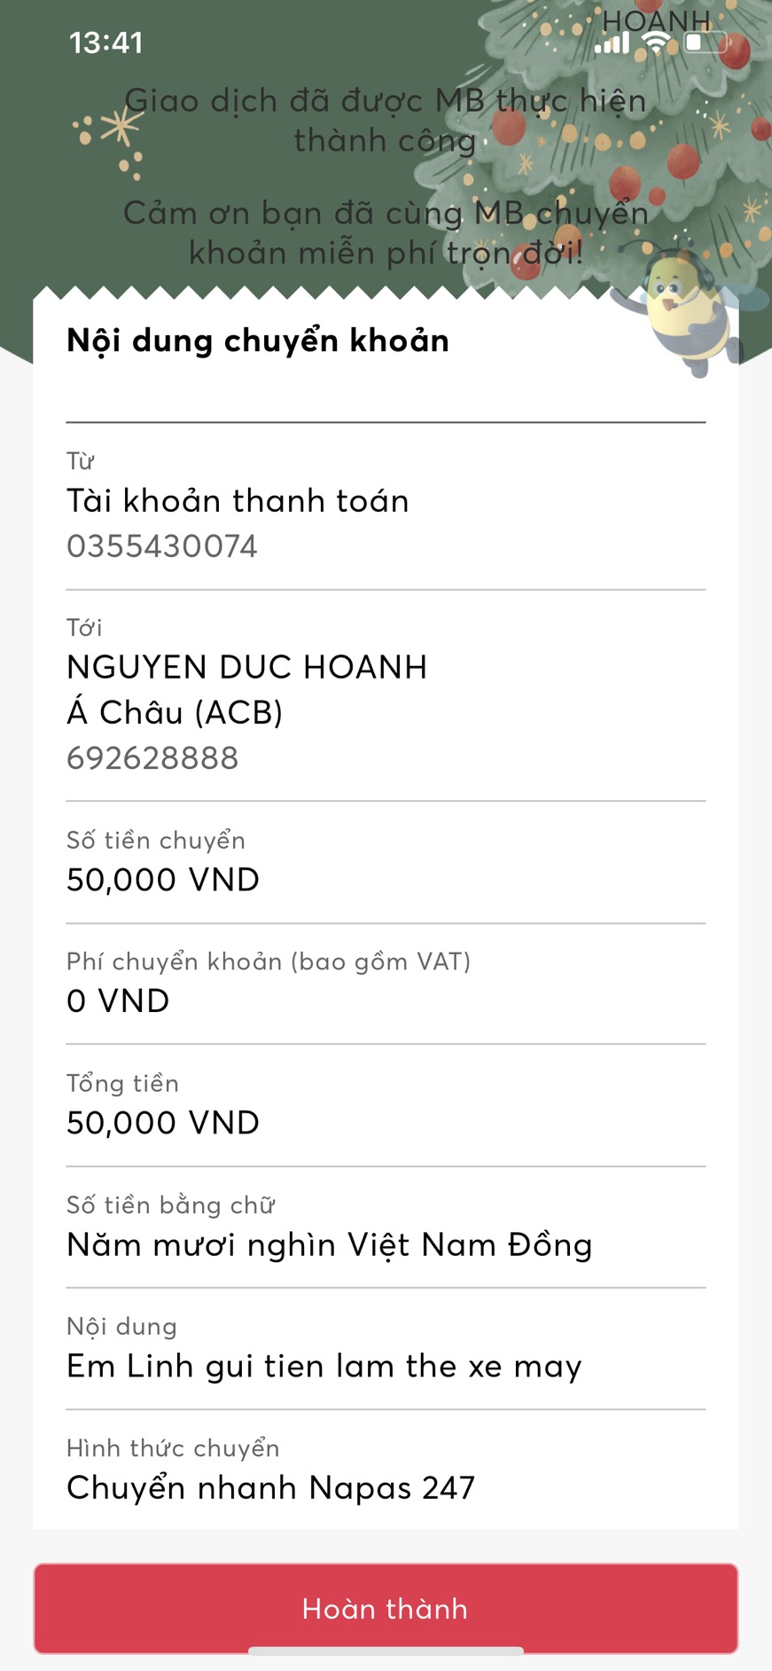
Task: Tap recipient name NGUYEN DUC HOANH
Action: click(246, 667)
